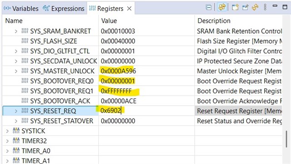Switch to the Expressions tab

[64, 9]
